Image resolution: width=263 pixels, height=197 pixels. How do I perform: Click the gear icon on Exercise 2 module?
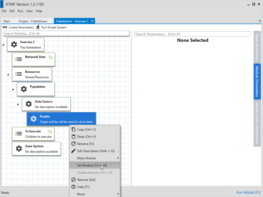(14, 44)
